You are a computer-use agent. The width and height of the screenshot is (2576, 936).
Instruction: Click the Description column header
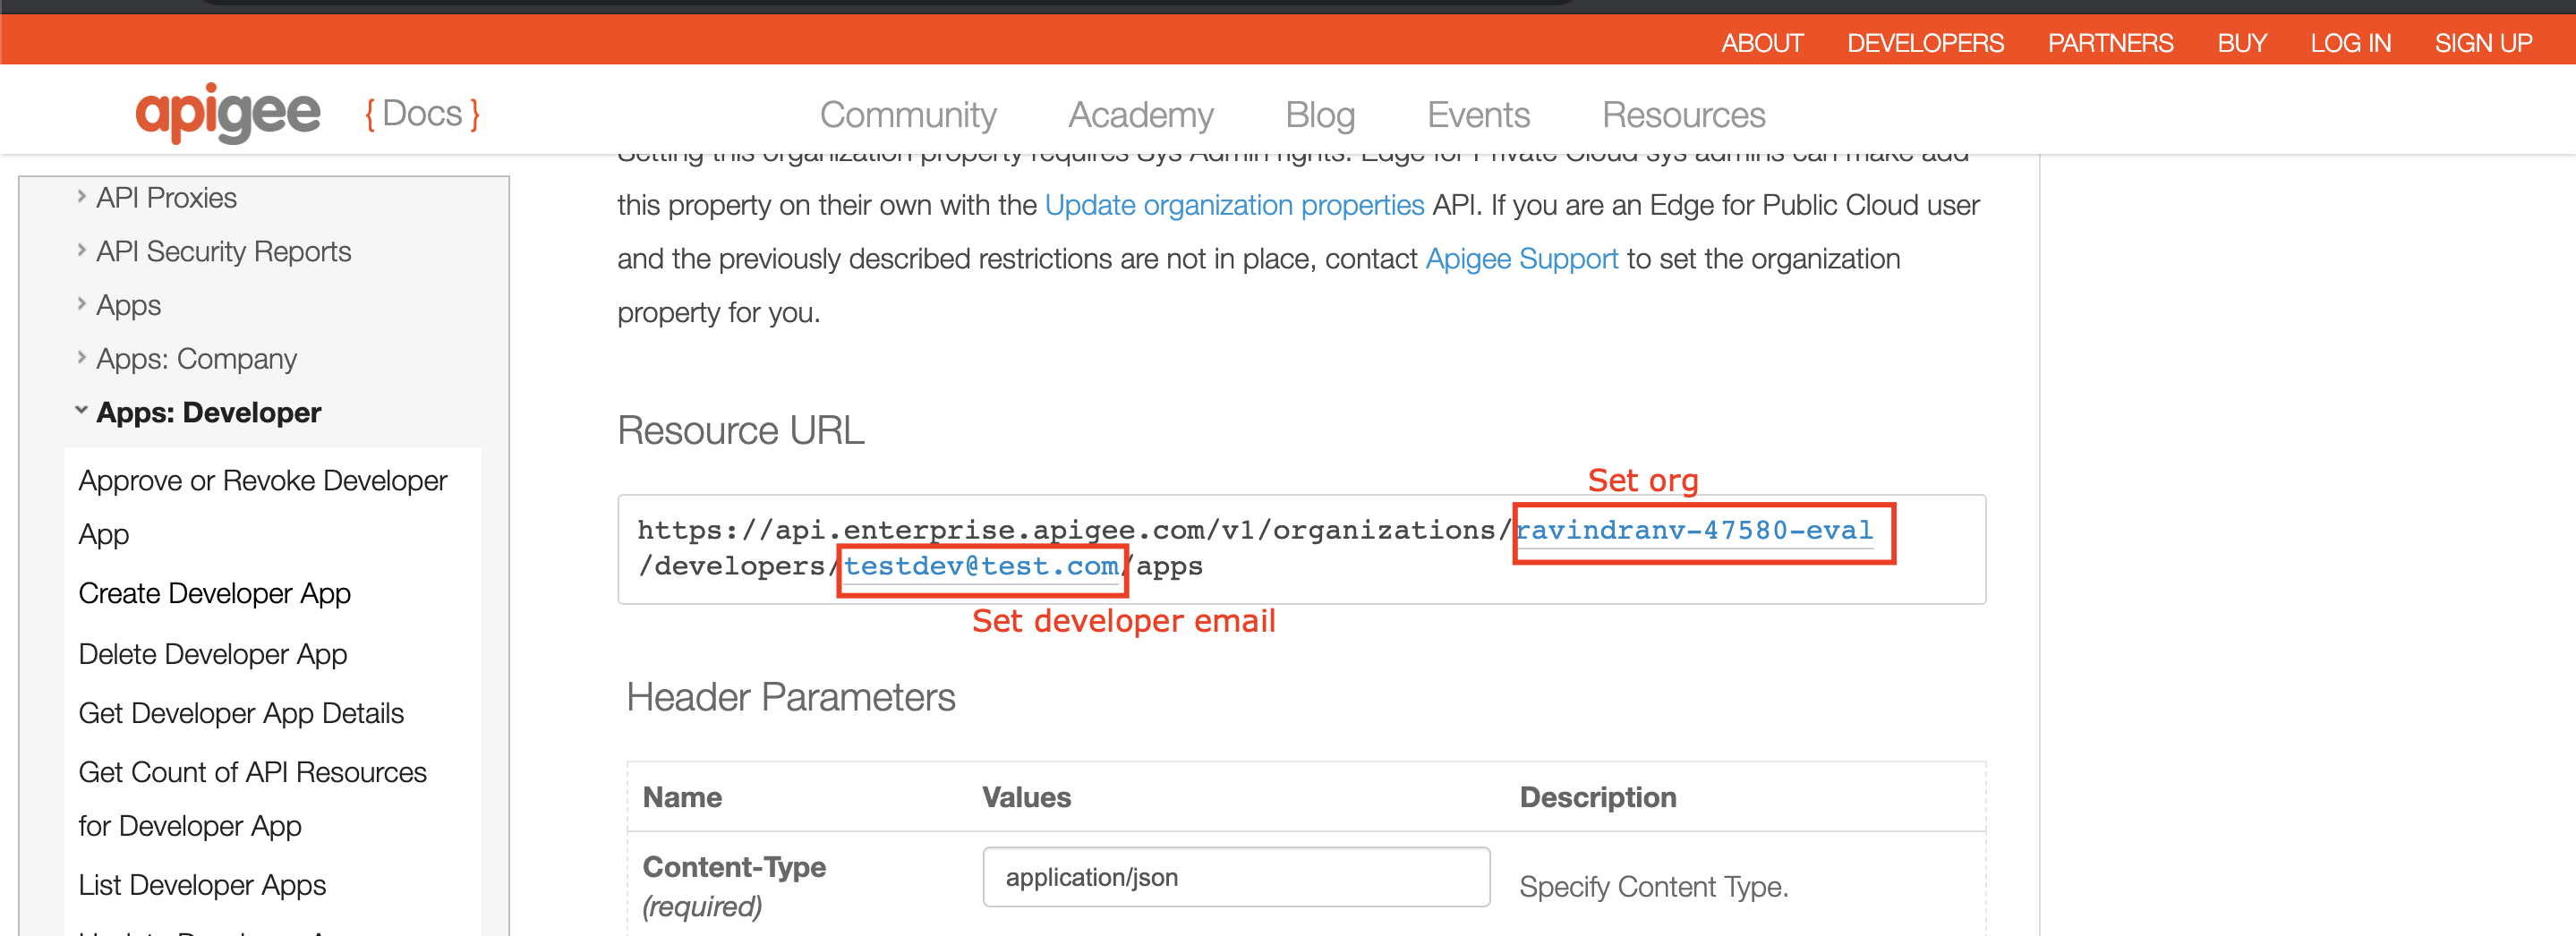pyautogui.click(x=1597, y=797)
